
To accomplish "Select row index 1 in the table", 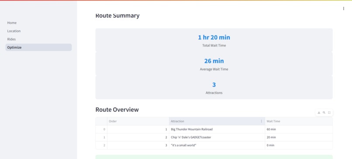I will coord(101,137).
